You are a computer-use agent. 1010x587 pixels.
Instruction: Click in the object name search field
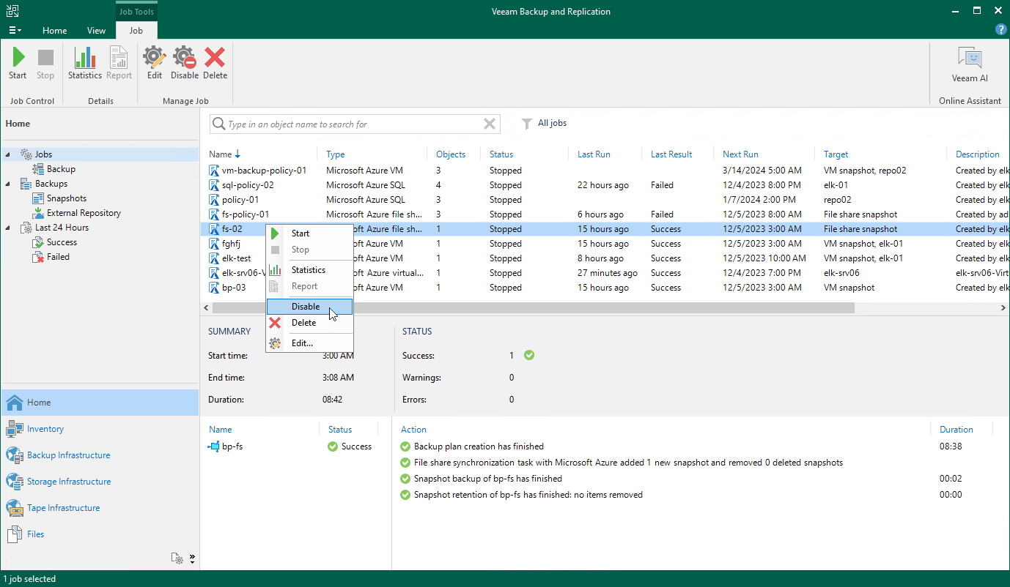(354, 124)
